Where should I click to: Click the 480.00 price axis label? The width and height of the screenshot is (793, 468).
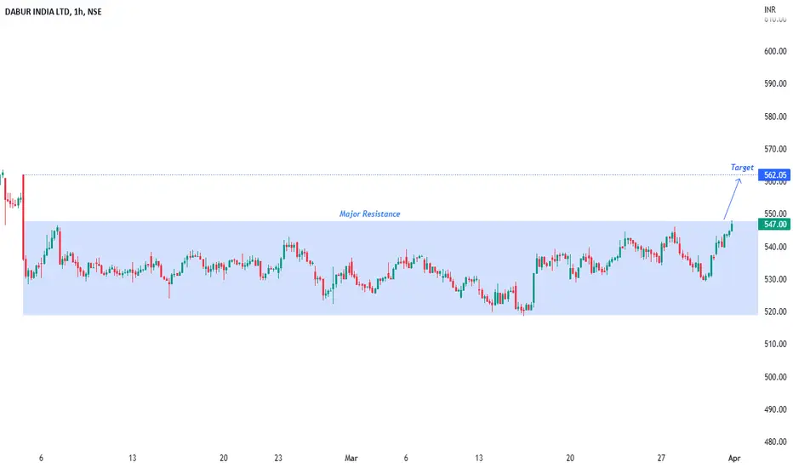pos(774,442)
